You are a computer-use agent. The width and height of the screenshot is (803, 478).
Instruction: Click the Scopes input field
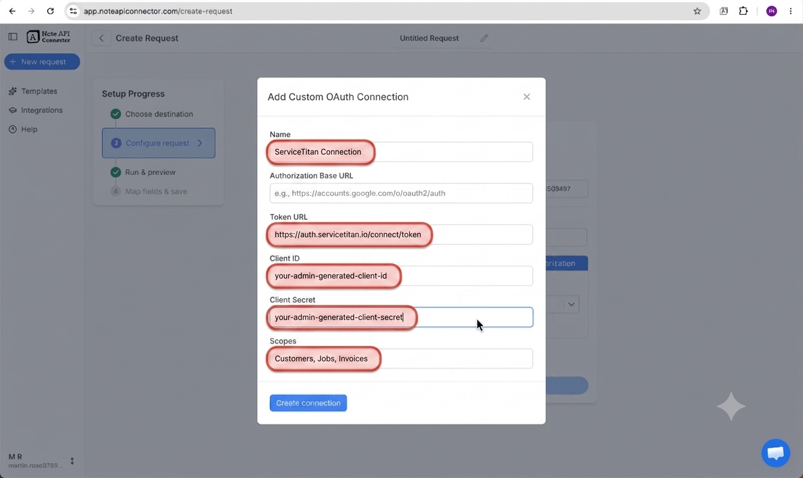click(x=401, y=358)
